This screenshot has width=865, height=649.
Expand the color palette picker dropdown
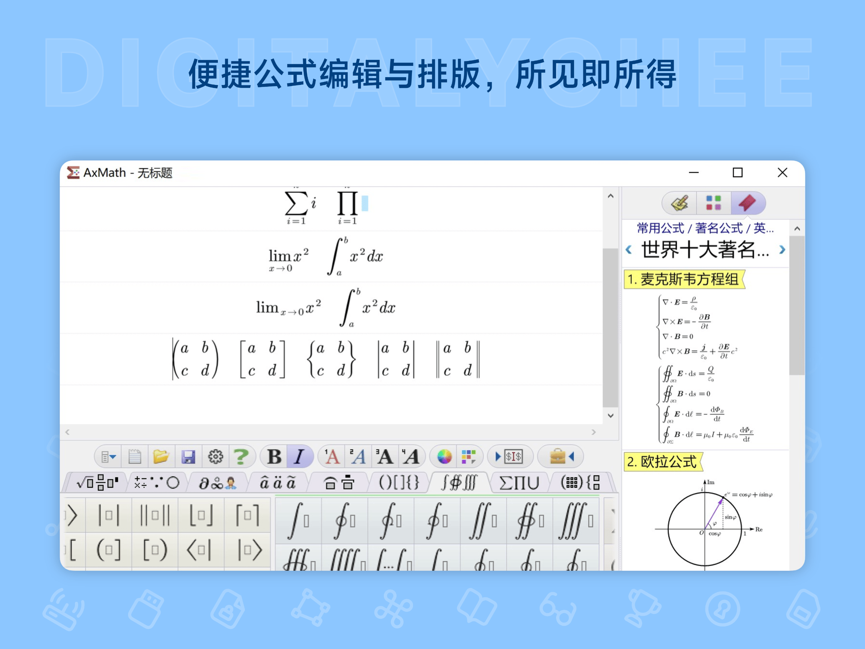coord(469,456)
